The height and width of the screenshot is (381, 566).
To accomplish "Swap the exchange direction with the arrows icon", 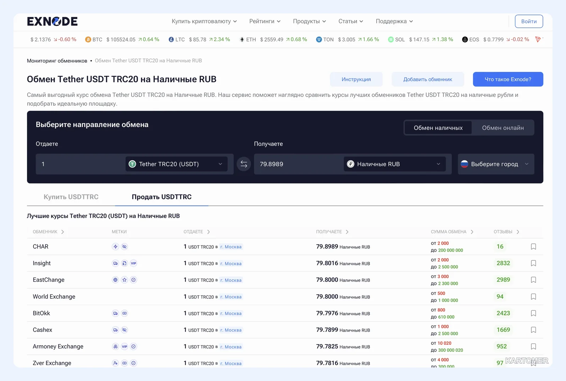I will tap(244, 164).
